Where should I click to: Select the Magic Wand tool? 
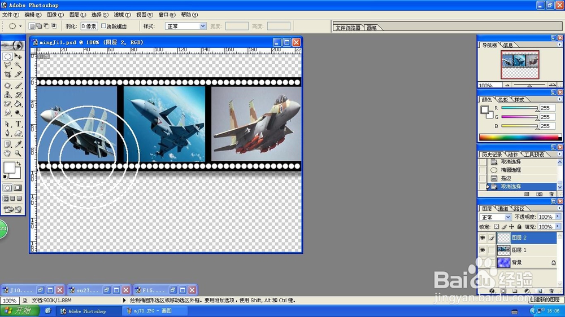[18, 65]
